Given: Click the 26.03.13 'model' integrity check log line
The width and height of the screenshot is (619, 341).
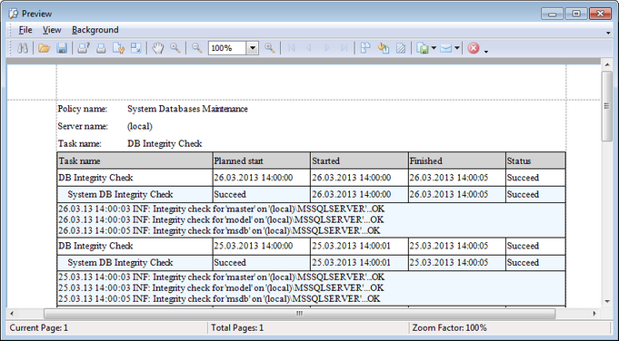Looking at the screenshot, I should [221, 219].
